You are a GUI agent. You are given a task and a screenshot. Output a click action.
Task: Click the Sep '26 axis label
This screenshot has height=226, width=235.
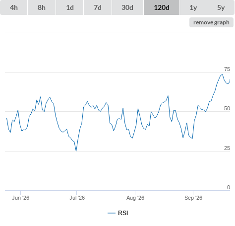coord(193,198)
